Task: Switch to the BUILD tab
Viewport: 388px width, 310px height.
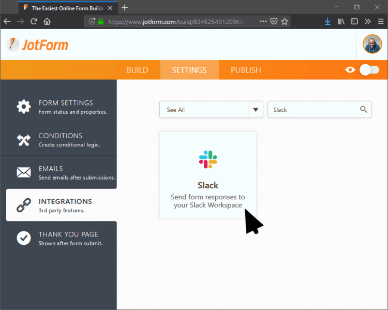Action: tap(137, 70)
